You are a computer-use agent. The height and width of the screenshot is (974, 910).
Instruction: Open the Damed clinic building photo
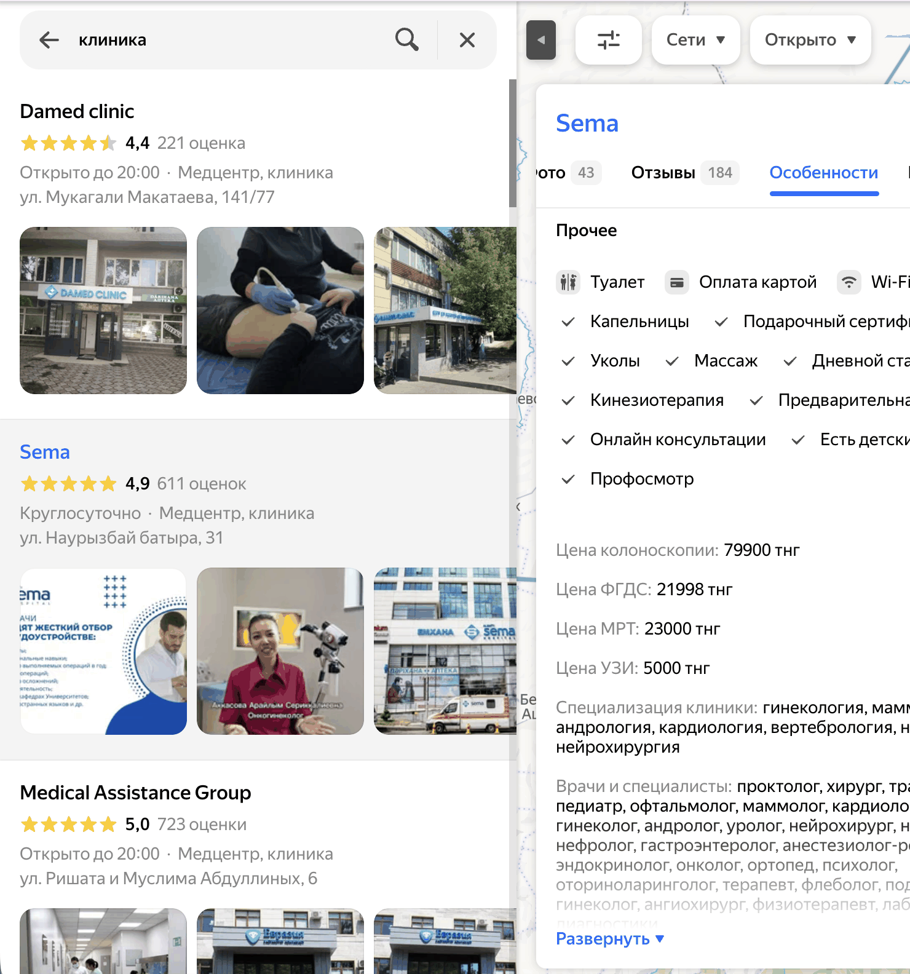pyautogui.click(x=445, y=311)
